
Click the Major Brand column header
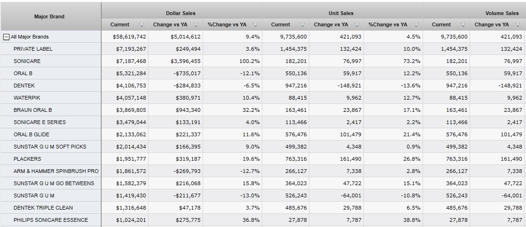tap(49, 16)
